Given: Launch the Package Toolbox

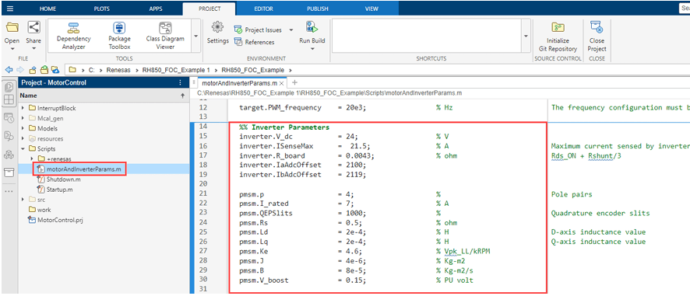Looking at the screenshot, I should pyautogui.click(x=119, y=37).
